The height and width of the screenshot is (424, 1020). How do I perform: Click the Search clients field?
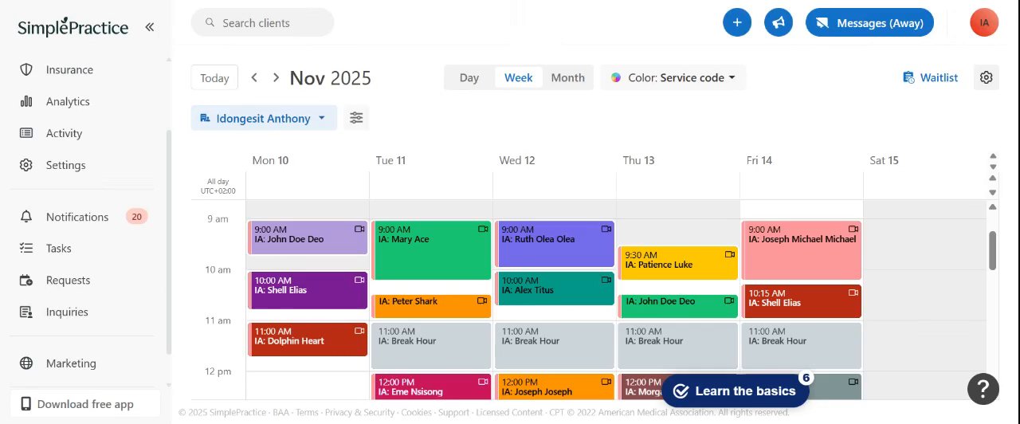click(263, 23)
